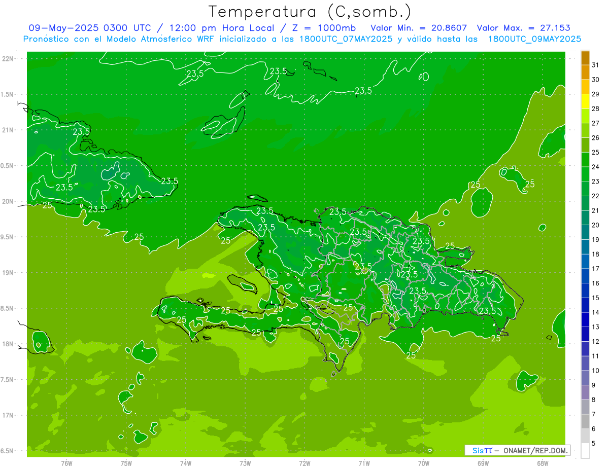
Task: Click the 15 label on the color legend
Action: coord(595,298)
